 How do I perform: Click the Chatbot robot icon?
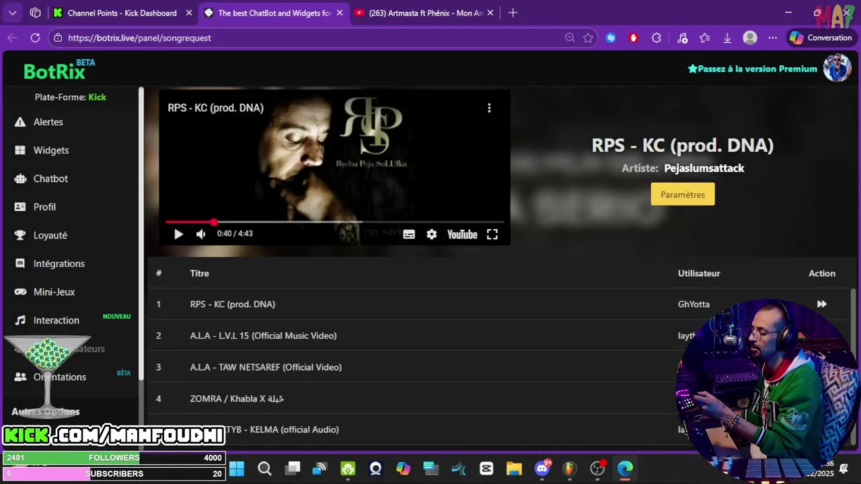[x=20, y=178]
